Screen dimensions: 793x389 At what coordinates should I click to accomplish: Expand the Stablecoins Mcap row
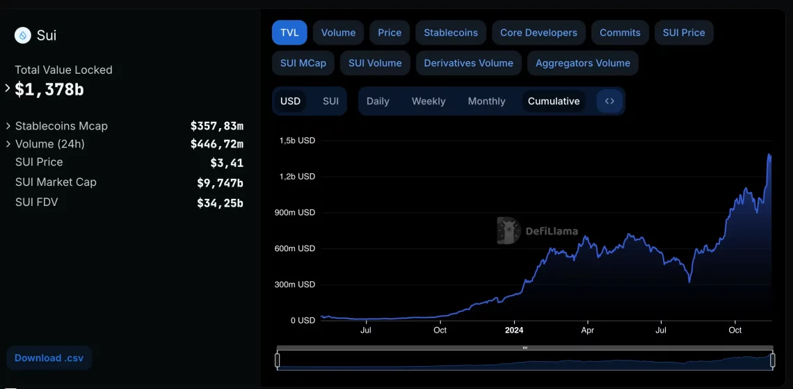(x=8, y=126)
